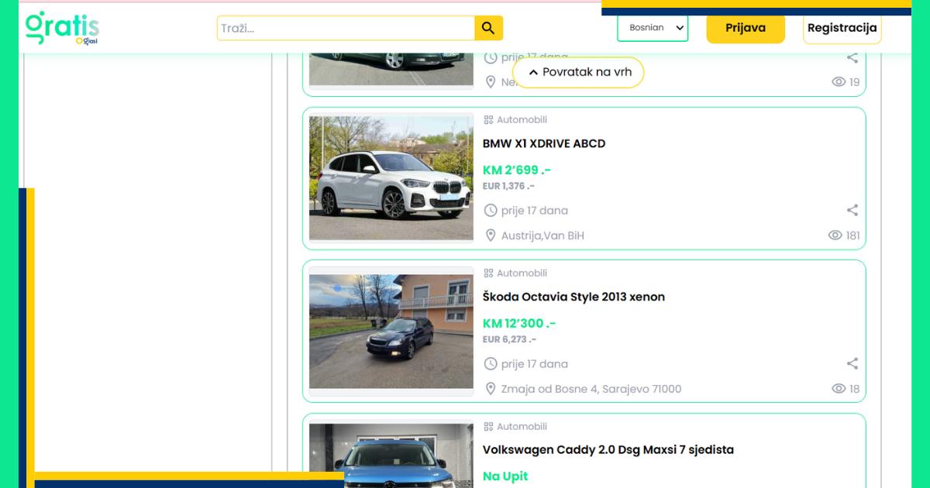The height and width of the screenshot is (488, 930).
Task: Click EUR 6,273 .- price text
Action: tap(509, 339)
